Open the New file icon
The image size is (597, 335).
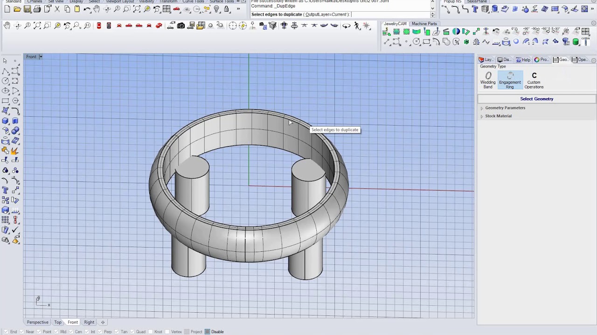point(7,9)
